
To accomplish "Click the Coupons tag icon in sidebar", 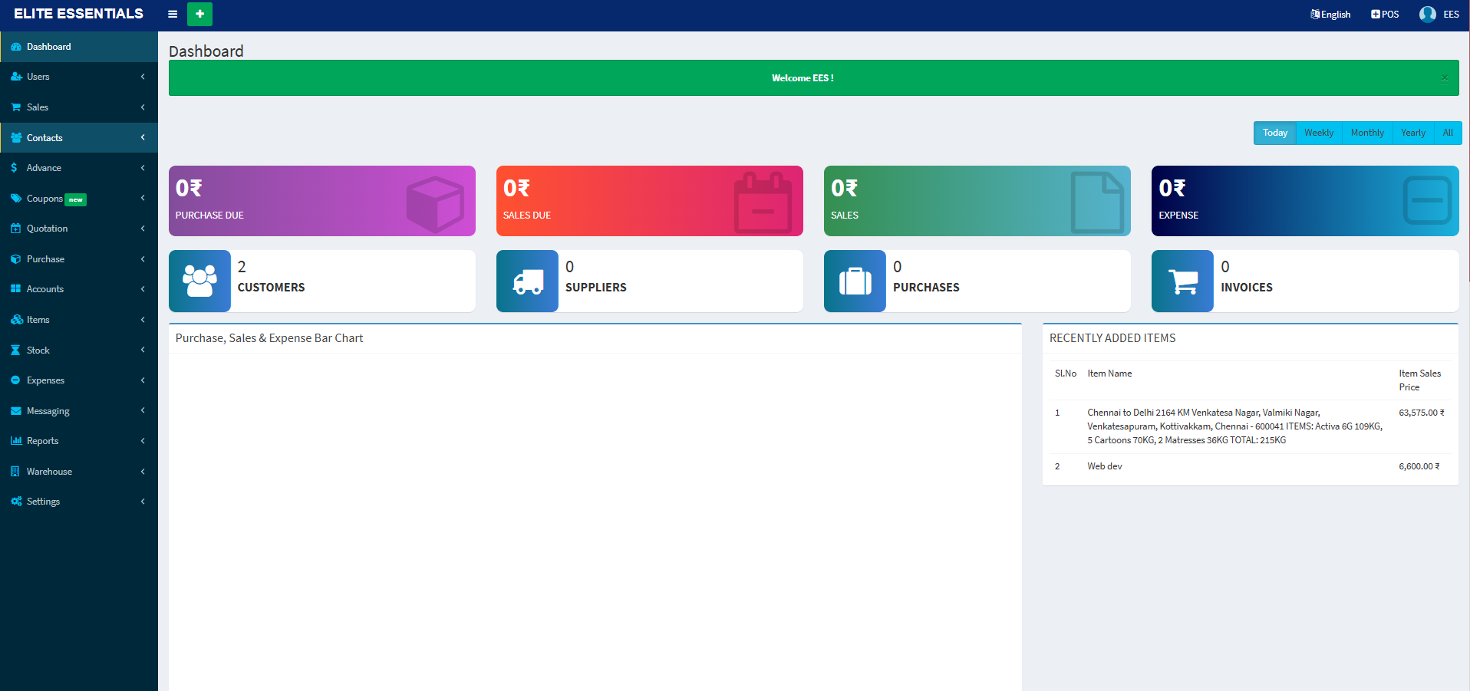I will pyautogui.click(x=16, y=199).
